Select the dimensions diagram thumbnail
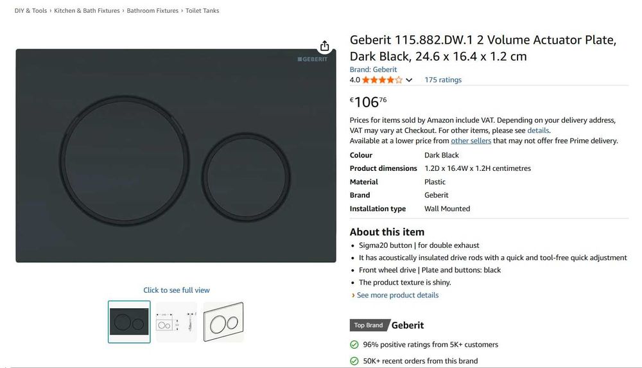Screen dimensions: 642x368 (x=176, y=322)
